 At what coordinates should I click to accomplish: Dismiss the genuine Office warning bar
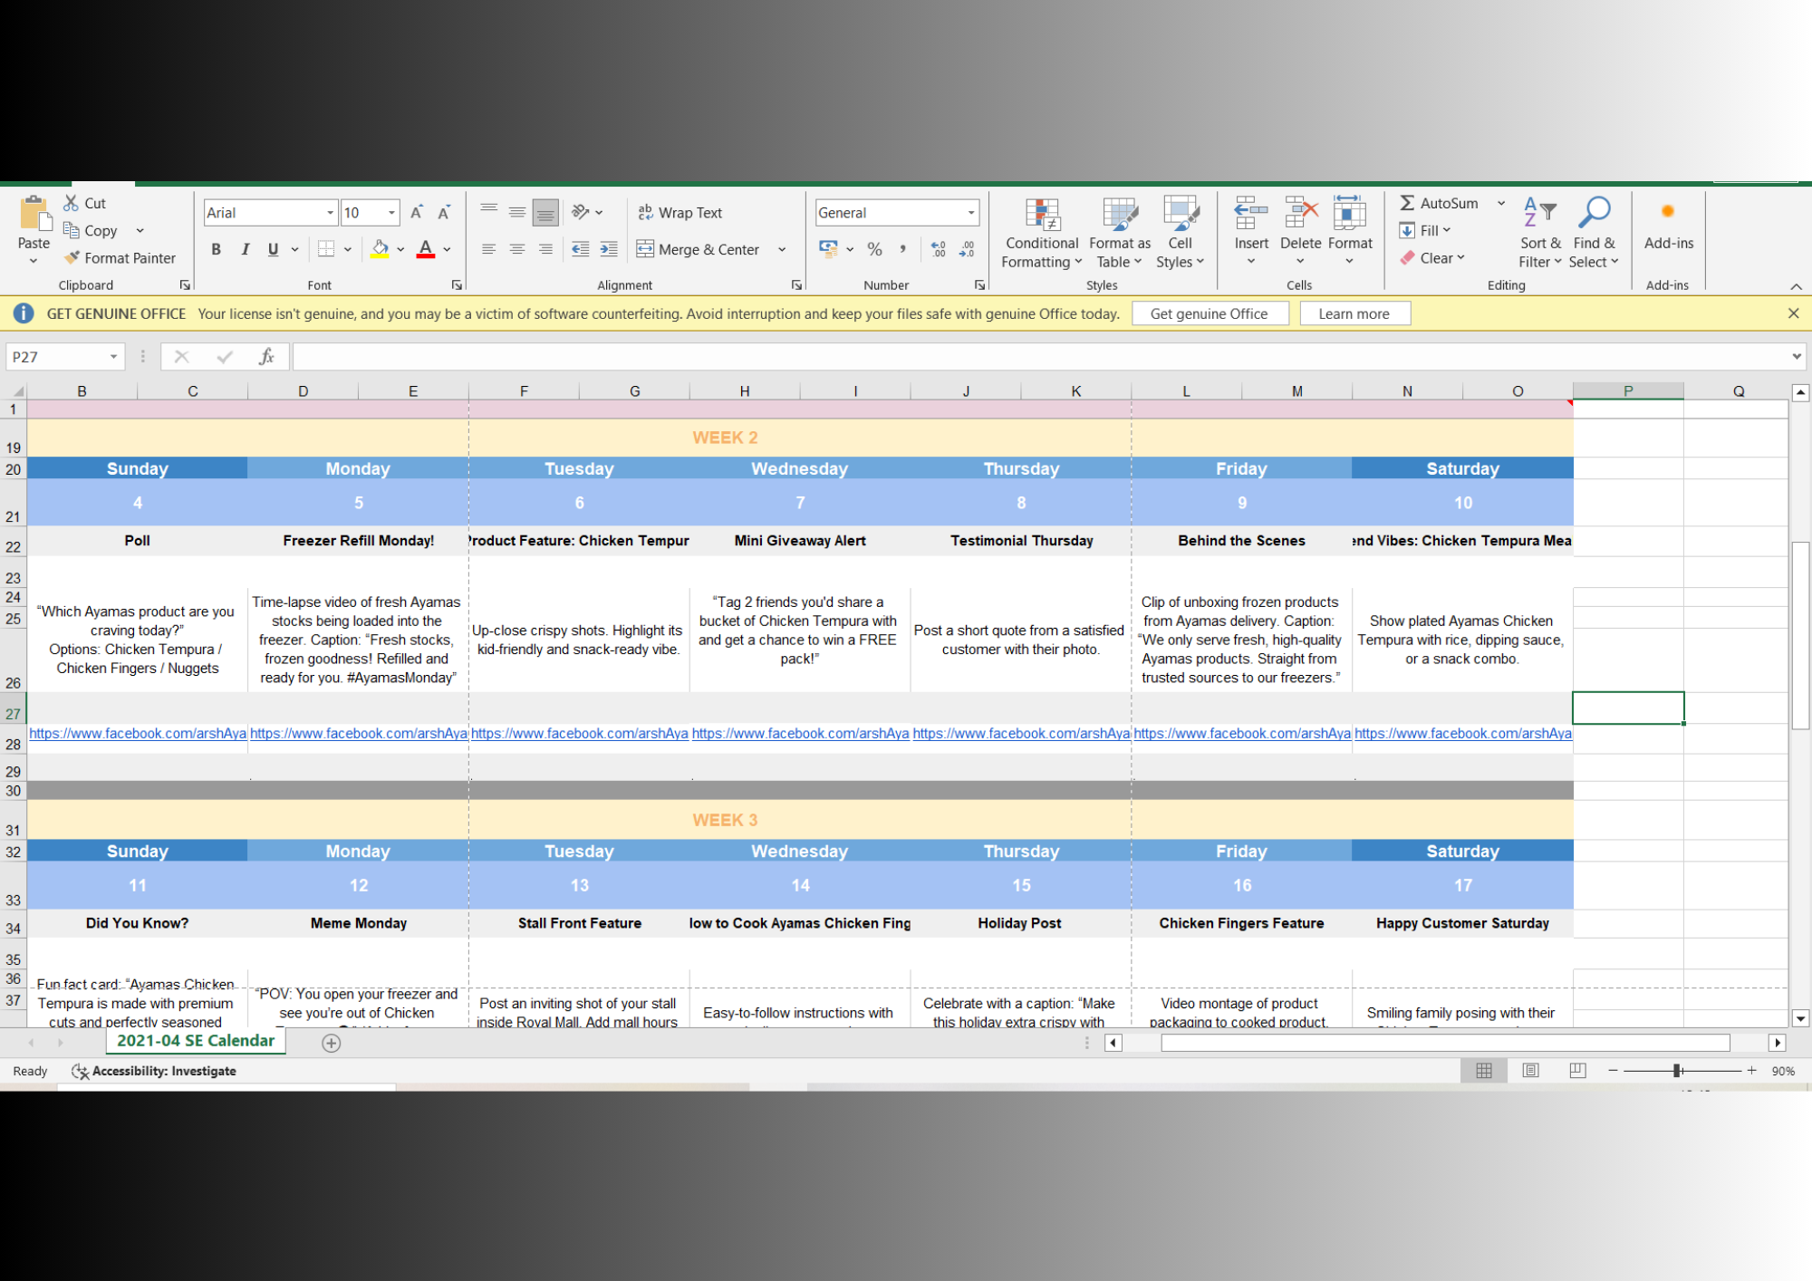pos(1793,313)
